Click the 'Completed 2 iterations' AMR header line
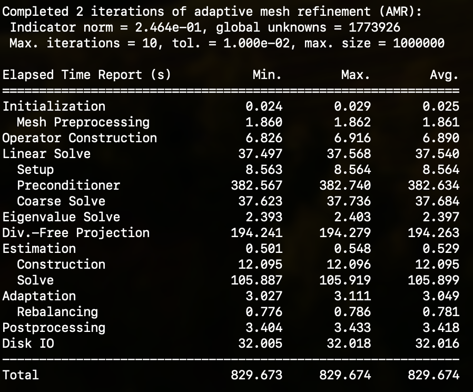 click(212, 12)
